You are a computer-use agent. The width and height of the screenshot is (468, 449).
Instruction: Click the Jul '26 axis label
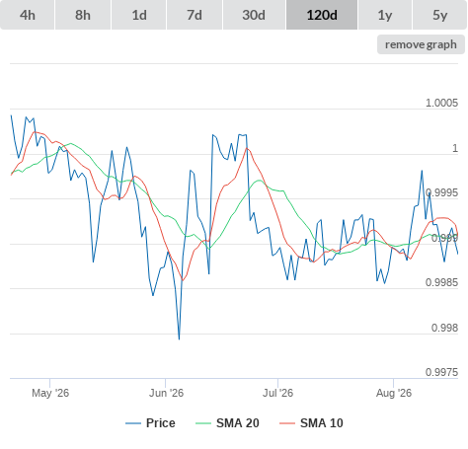[277, 393]
